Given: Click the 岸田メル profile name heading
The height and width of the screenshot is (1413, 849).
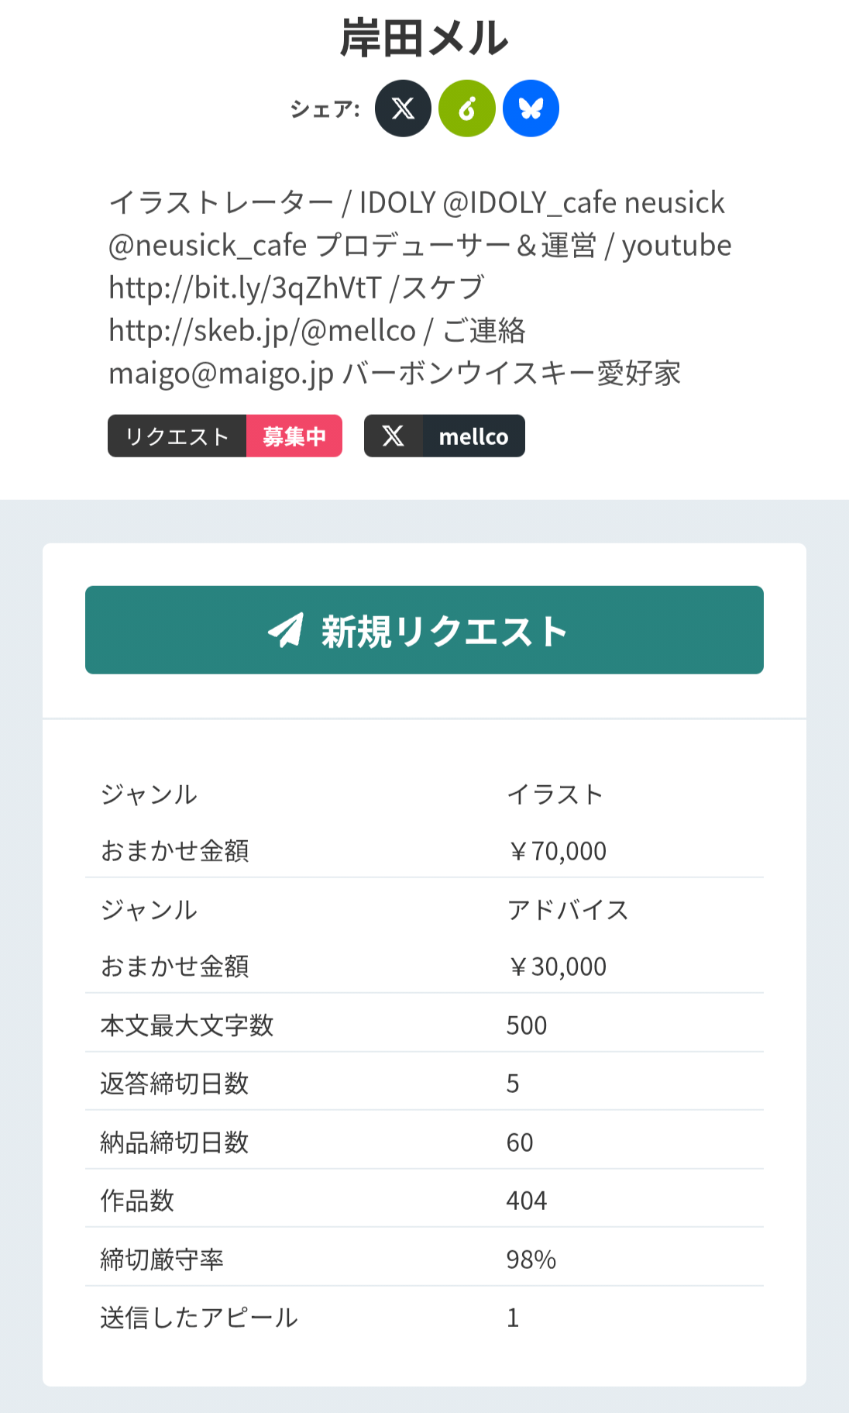Looking at the screenshot, I should click(424, 38).
